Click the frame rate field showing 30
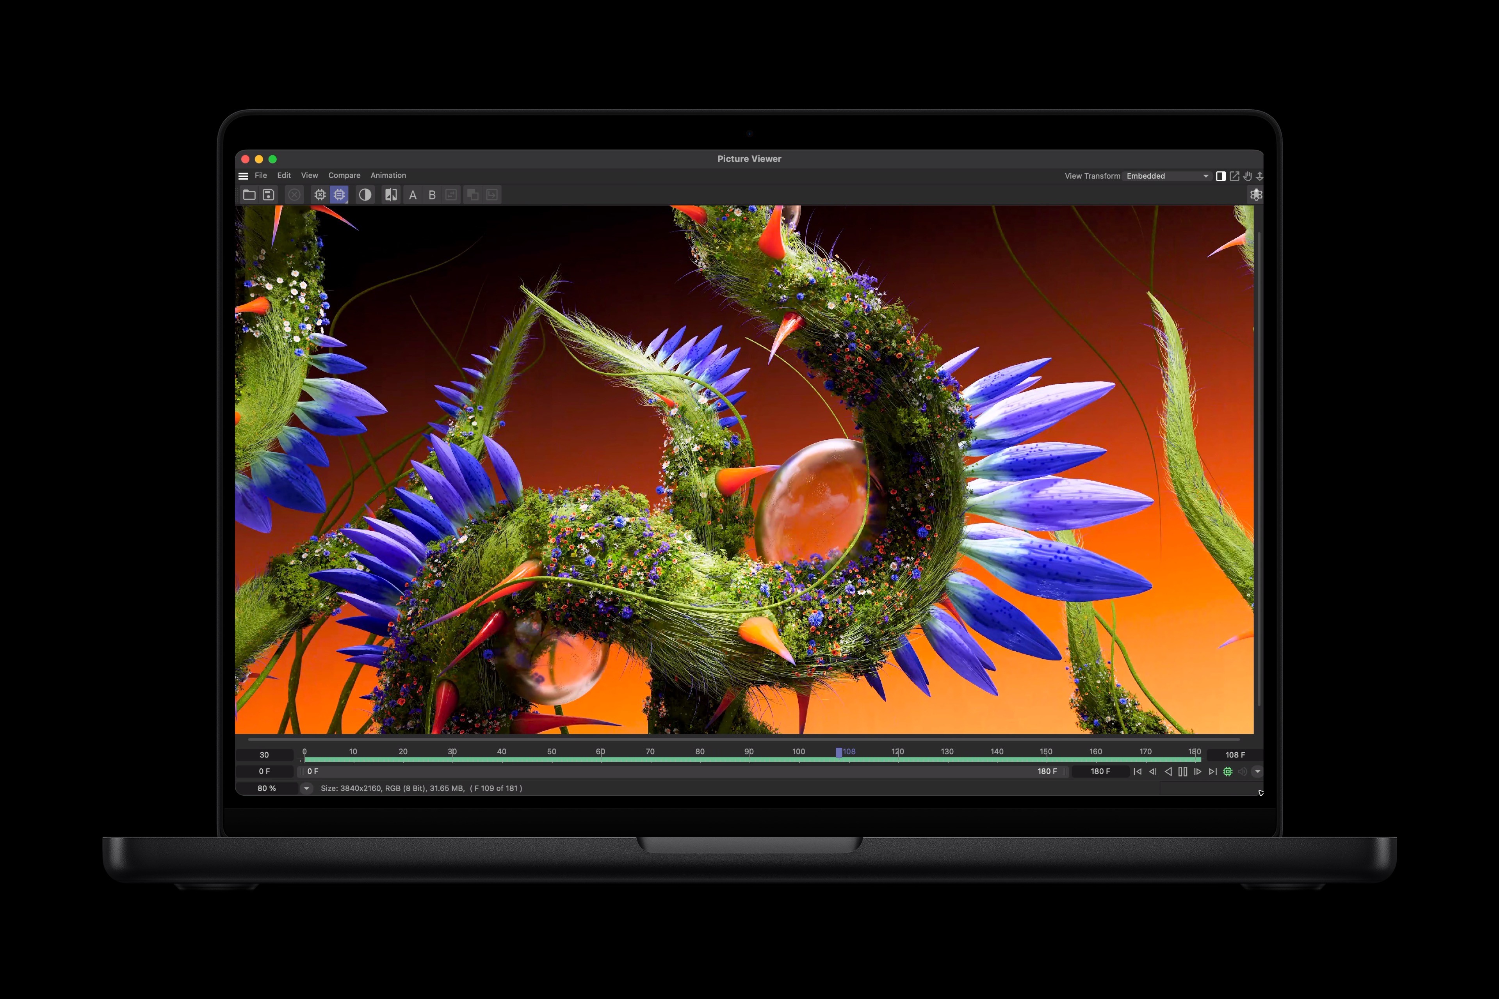1499x999 pixels. [x=265, y=755]
